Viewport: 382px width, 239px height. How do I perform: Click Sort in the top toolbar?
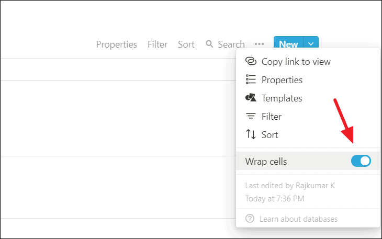(x=186, y=44)
